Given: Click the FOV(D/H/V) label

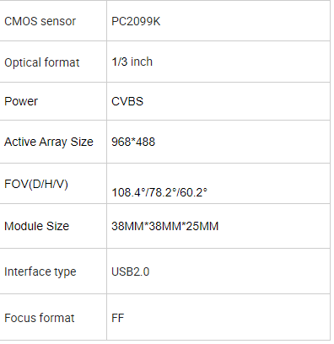Looking at the screenshot, I should pyautogui.click(x=36, y=185).
